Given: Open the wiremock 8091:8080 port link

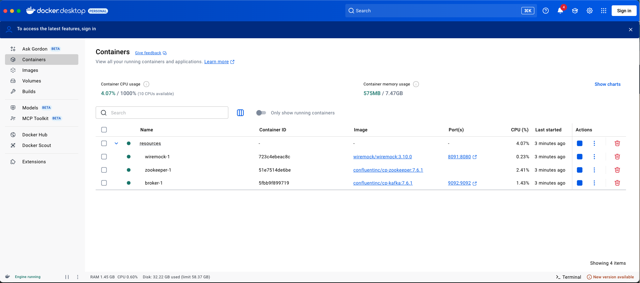Looking at the screenshot, I should click(x=459, y=157).
